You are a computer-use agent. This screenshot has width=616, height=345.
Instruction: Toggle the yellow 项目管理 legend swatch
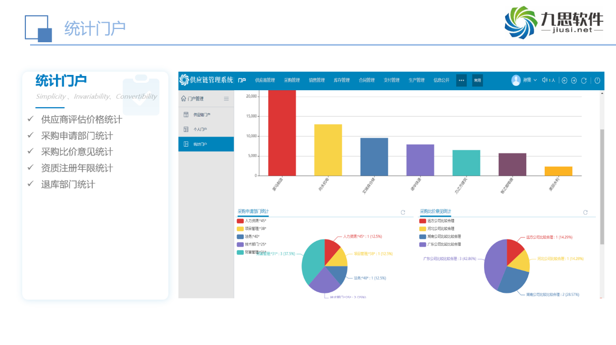coord(240,229)
